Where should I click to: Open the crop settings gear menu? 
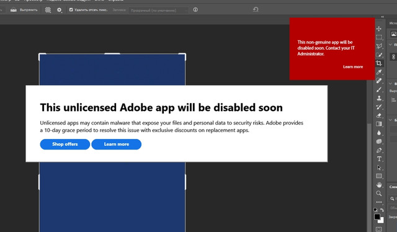(x=60, y=10)
